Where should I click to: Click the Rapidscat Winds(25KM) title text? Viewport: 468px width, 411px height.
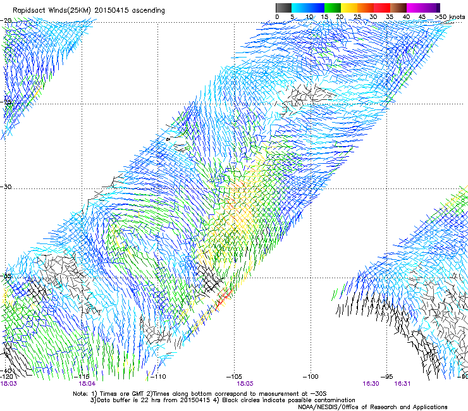click(x=89, y=11)
